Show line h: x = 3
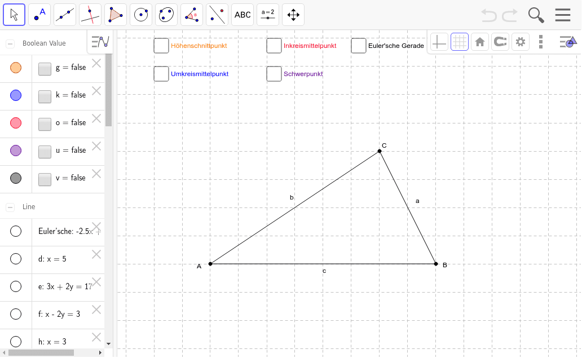Image resolution: width=582 pixels, height=358 pixels. tap(16, 341)
